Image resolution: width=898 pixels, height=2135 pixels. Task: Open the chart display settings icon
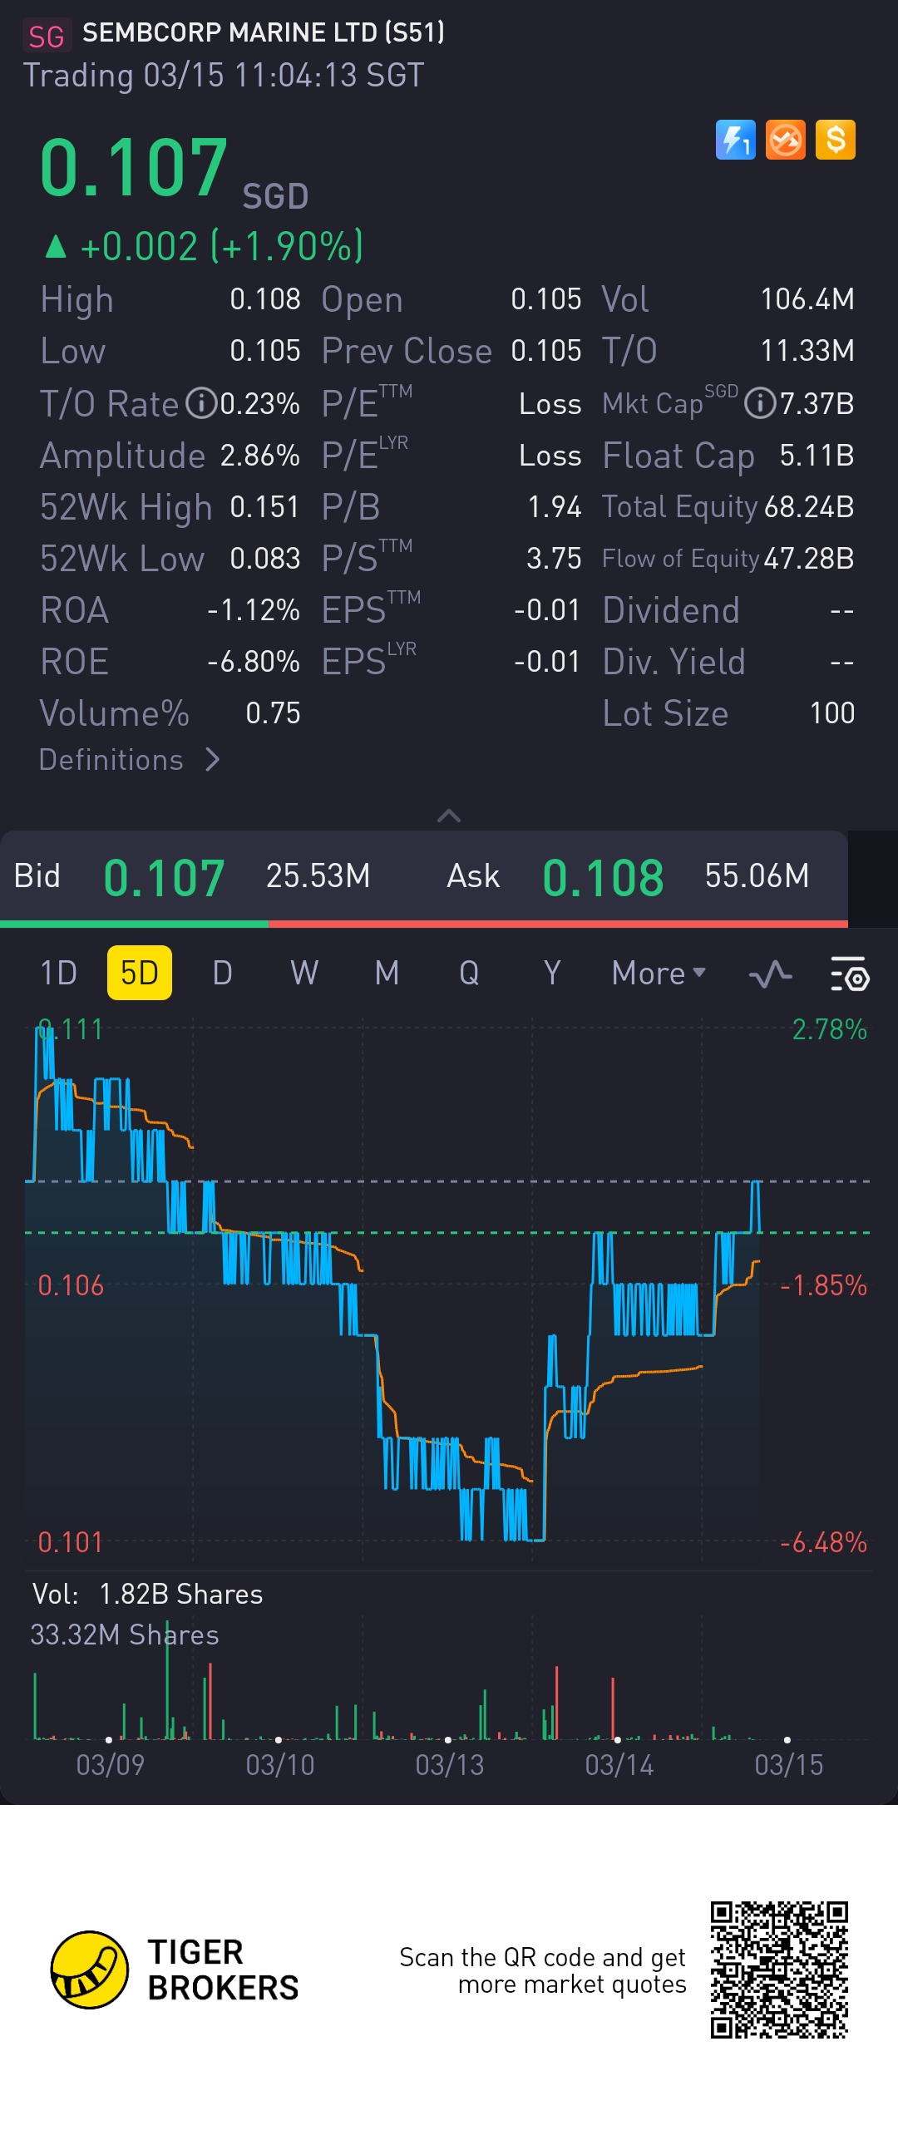(x=850, y=974)
